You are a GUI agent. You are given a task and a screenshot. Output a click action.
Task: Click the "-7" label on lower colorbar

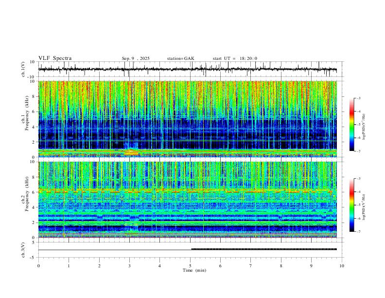tap(359, 232)
